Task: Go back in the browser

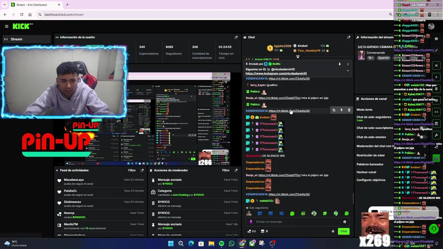Action: (x=5, y=15)
